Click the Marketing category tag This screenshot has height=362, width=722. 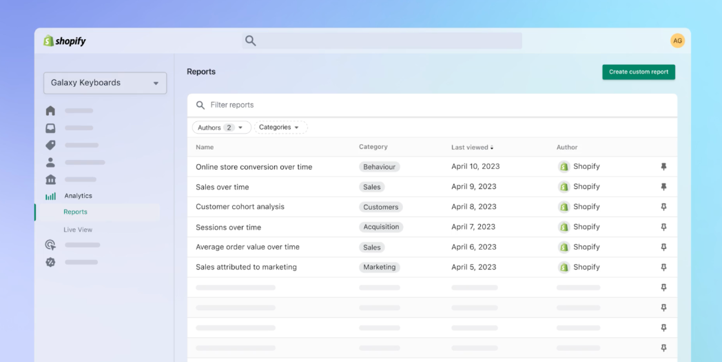click(380, 267)
